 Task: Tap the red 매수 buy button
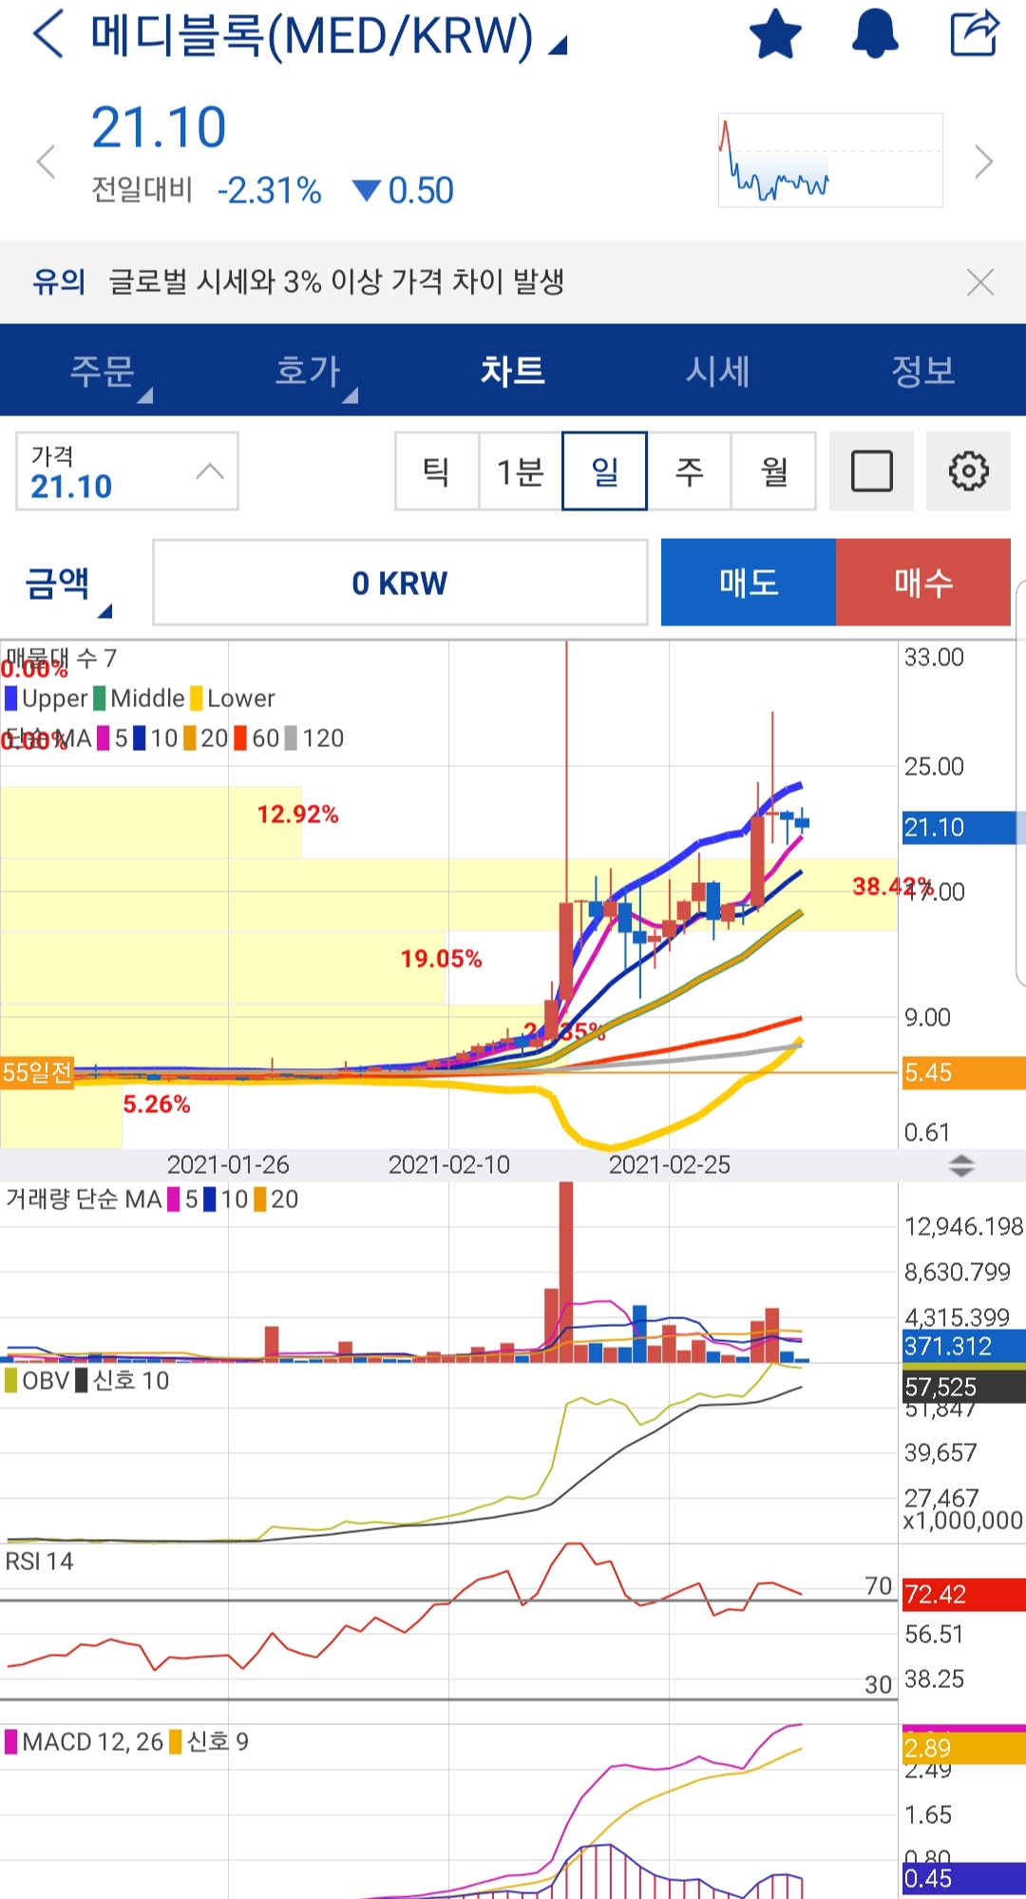pyautogui.click(x=923, y=583)
